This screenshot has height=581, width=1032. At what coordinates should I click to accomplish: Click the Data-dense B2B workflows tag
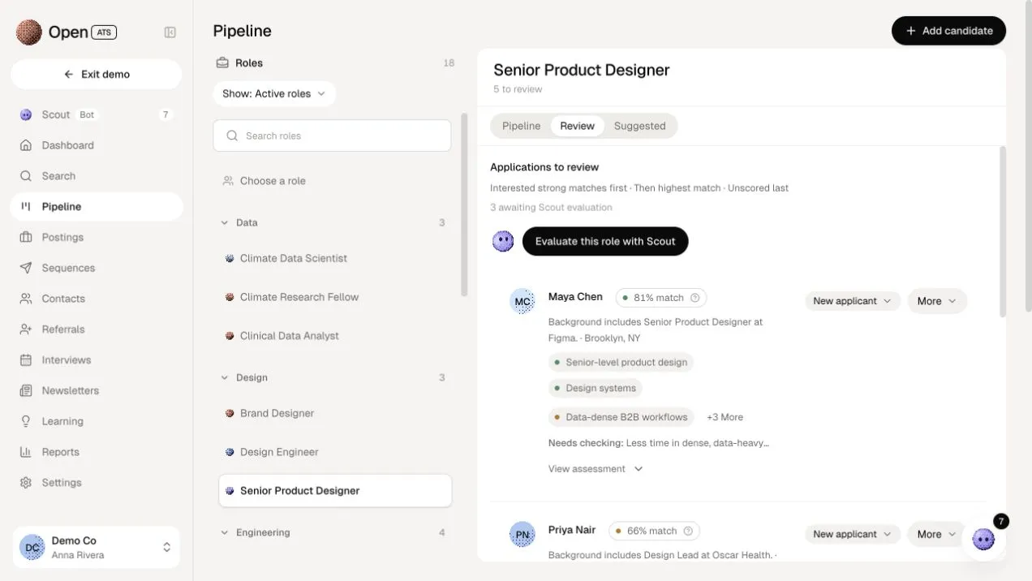coord(621,417)
